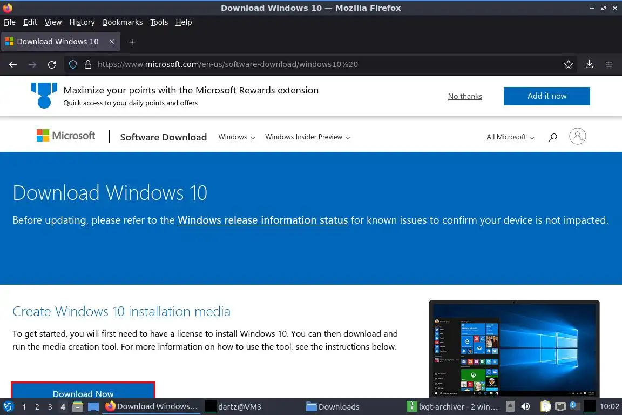Image resolution: width=622 pixels, height=415 pixels.
Task: Select Download Windows Firefox taskbar entry
Action: point(152,407)
